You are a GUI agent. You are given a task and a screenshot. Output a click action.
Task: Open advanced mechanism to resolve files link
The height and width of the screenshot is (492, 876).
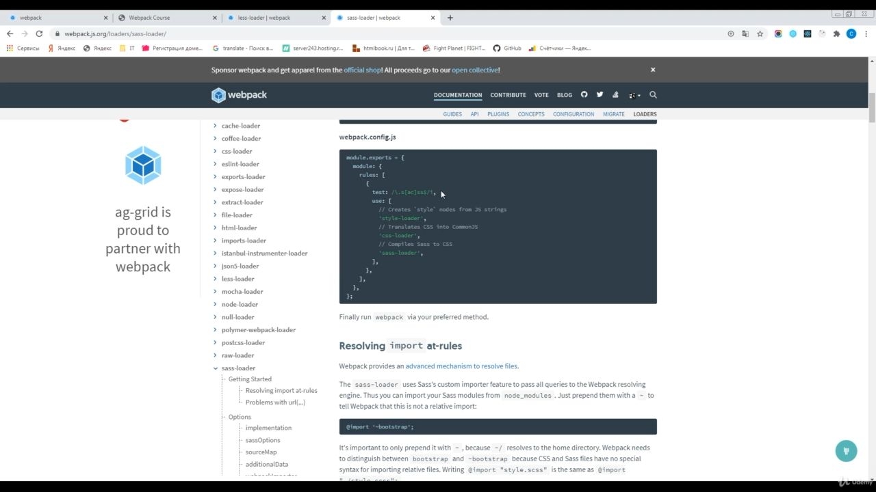(x=461, y=366)
